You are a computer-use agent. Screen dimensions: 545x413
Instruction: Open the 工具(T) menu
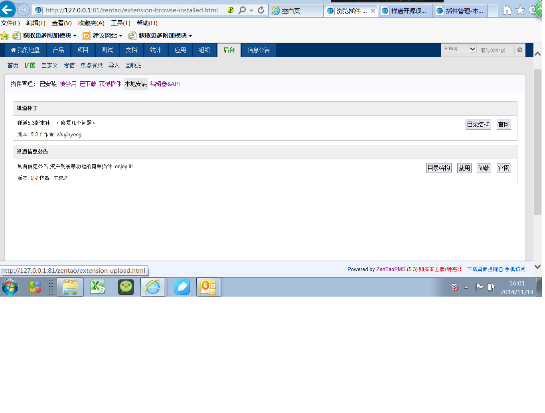point(120,23)
